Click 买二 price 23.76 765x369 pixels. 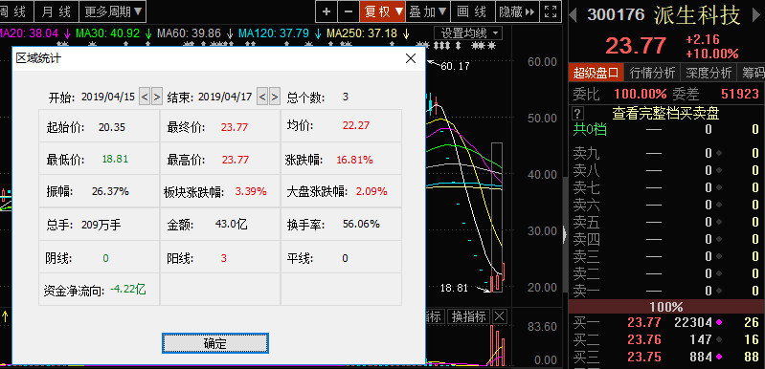(644, 339)
